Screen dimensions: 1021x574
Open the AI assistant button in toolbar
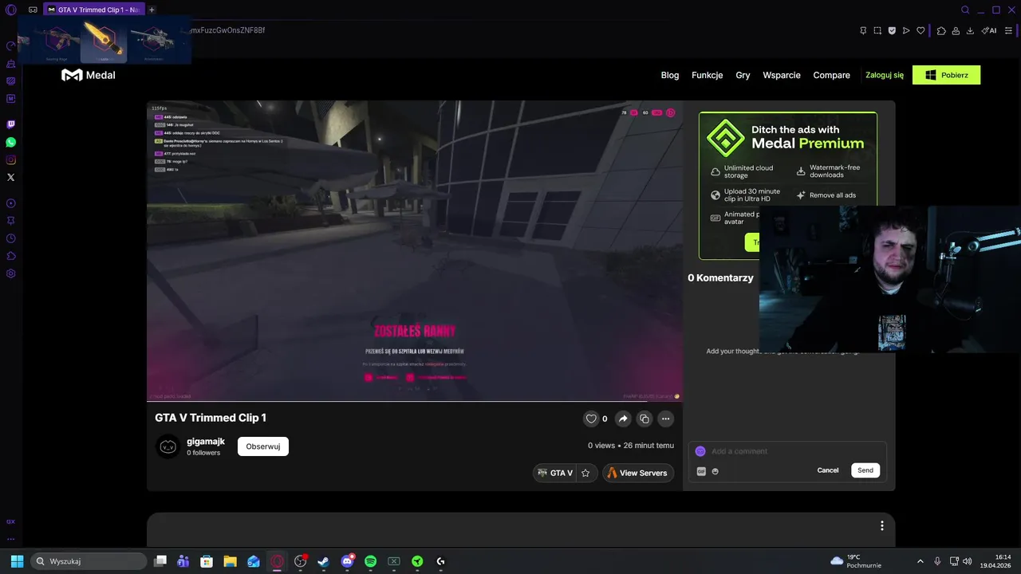coord(989,30)
